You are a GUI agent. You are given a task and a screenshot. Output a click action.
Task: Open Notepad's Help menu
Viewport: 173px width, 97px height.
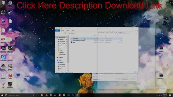click(113, 31)
